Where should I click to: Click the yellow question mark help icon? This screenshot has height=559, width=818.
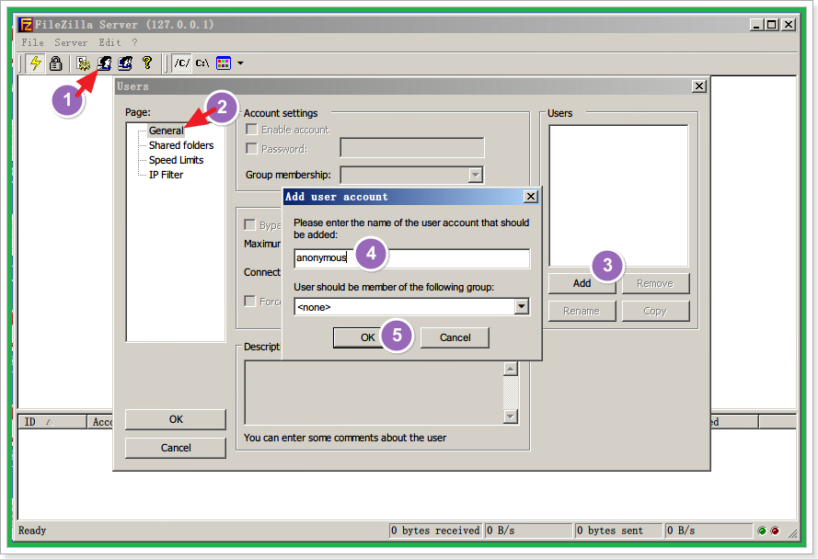pos(147,63)
